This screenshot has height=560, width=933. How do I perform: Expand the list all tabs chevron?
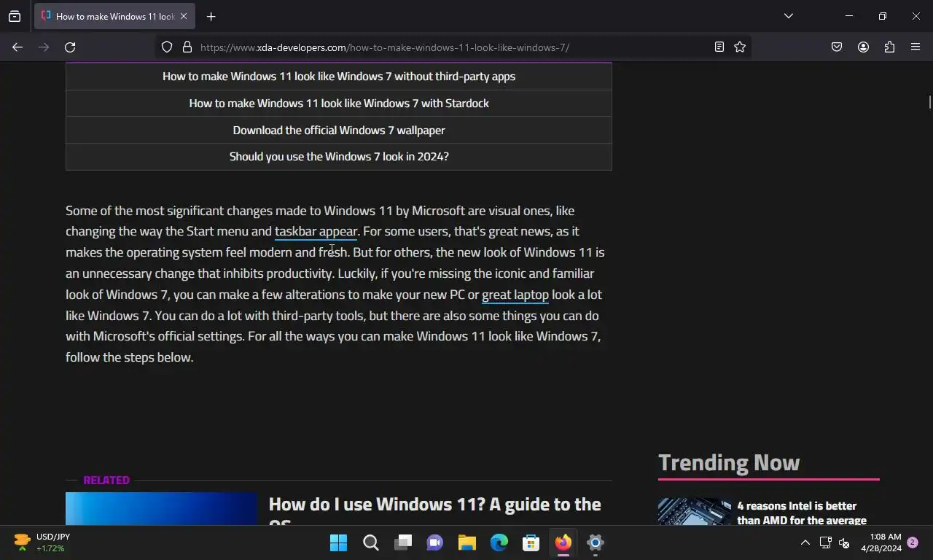pos(788,16)
